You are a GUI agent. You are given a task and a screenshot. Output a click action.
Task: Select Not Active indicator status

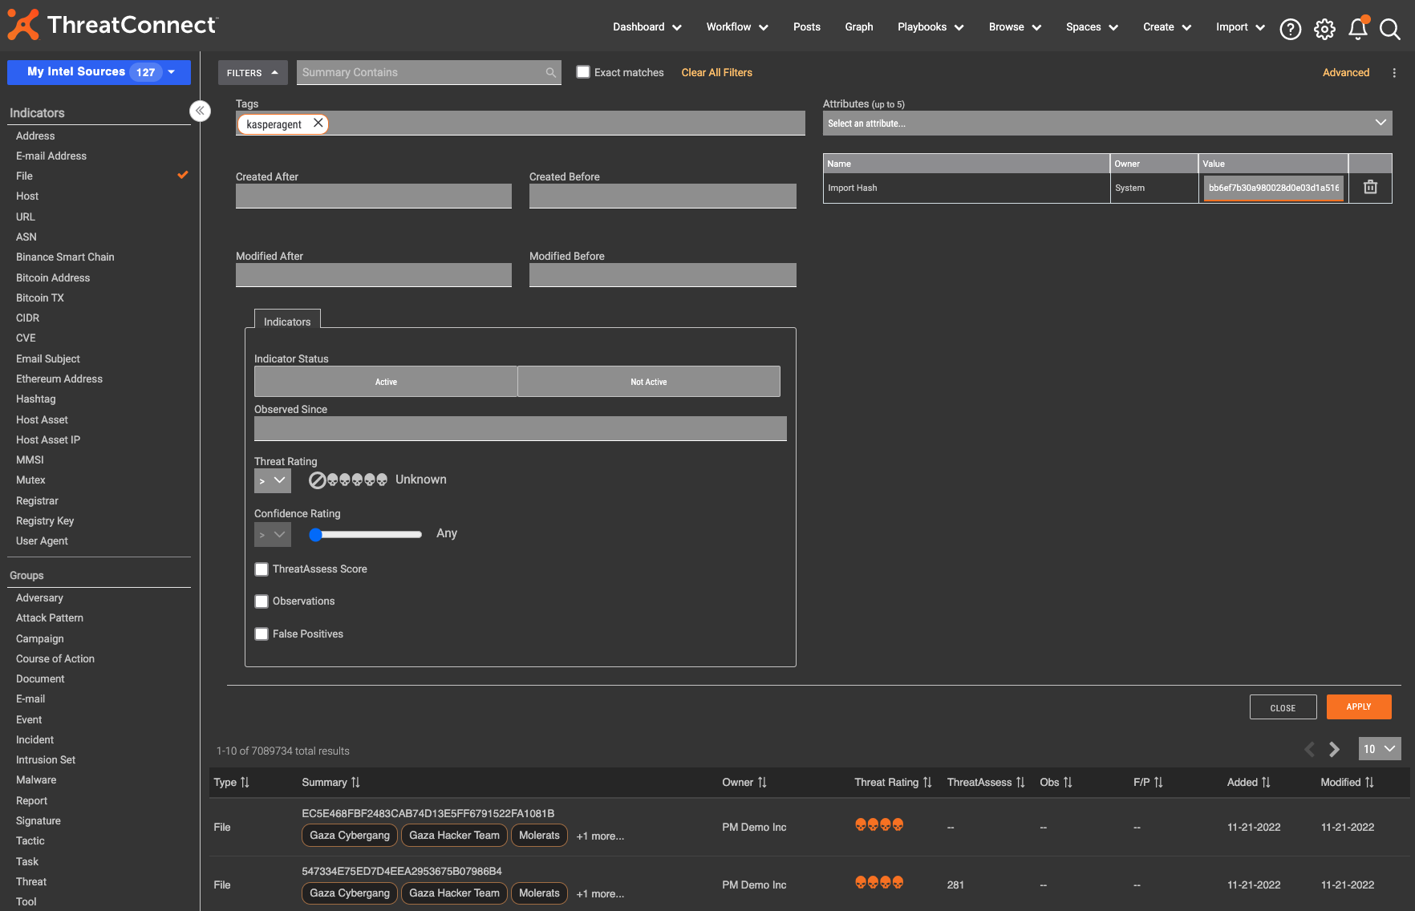coord(649,381)
